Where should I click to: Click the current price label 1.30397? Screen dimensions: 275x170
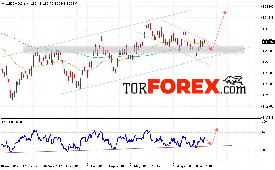[268, 42]
